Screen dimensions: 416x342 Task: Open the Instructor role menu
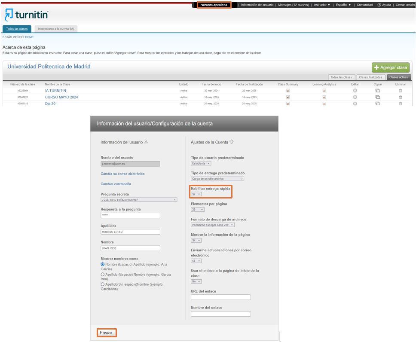(x=322, y=5)
